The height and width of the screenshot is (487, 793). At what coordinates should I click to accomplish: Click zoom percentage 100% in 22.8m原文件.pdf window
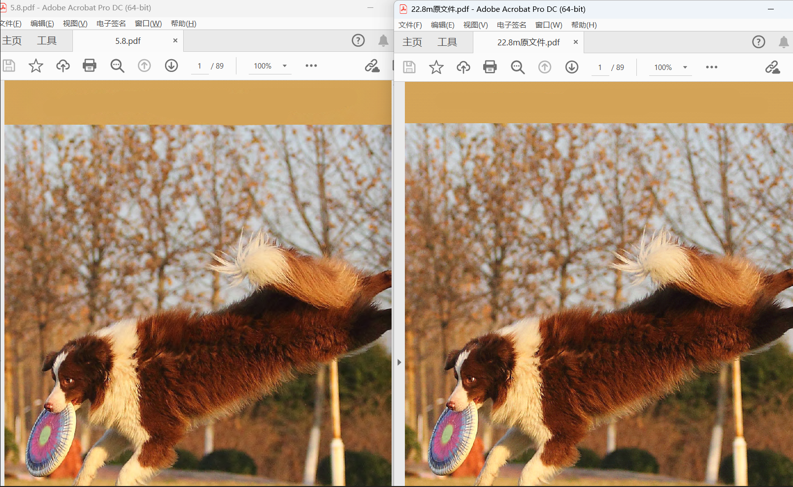point(663,67)
